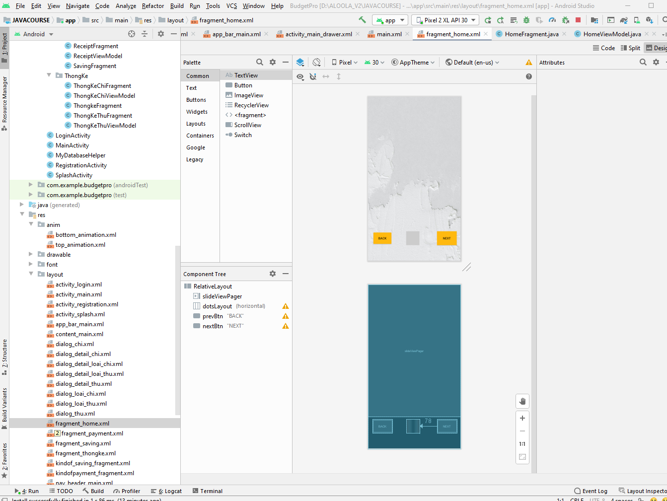This screenshot has width=667, height=501.
Task: Open the Logcat tool window
Action: click(166, 491)
